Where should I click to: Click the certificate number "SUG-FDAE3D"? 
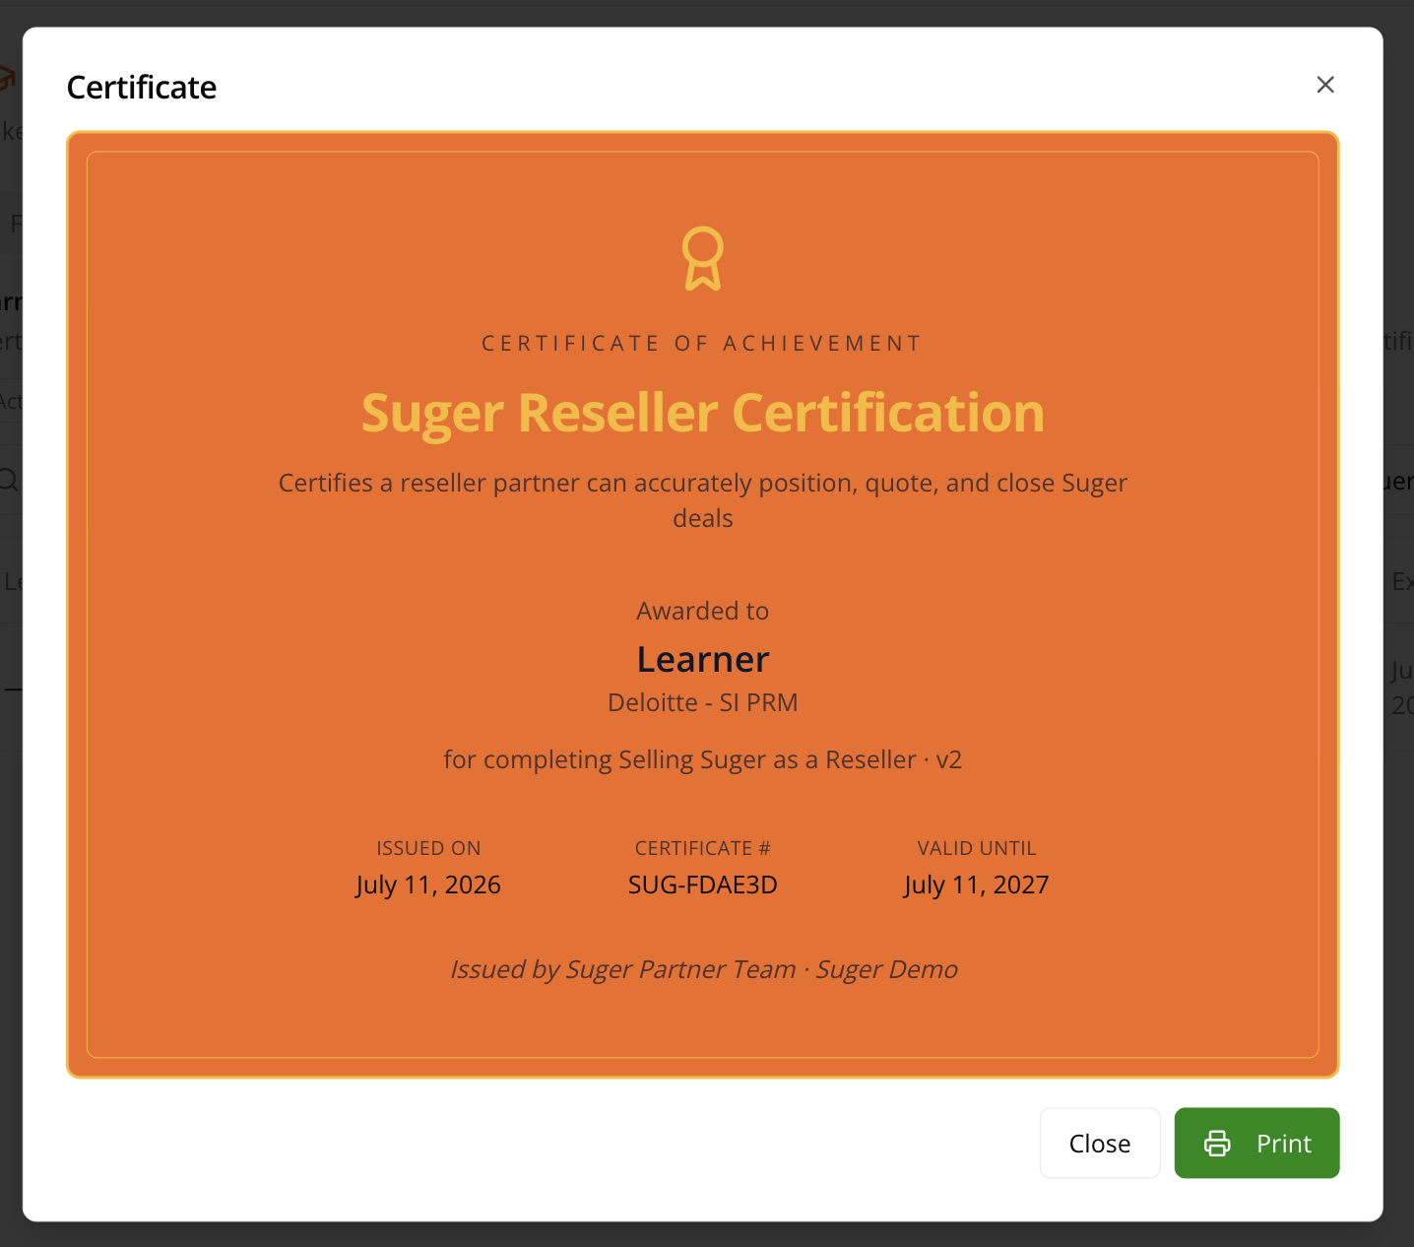tap(703, 885)
